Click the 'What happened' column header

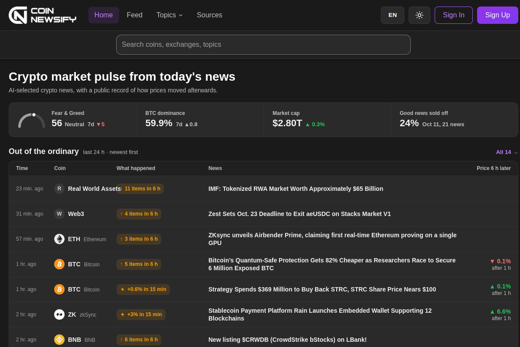(136, 168)
